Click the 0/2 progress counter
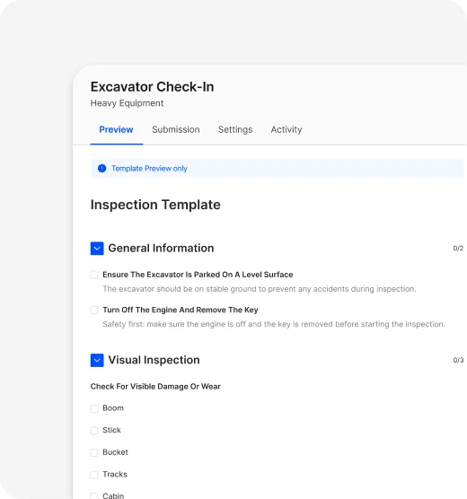This screenshot has width=467, height=499. (x=458, y=249)
